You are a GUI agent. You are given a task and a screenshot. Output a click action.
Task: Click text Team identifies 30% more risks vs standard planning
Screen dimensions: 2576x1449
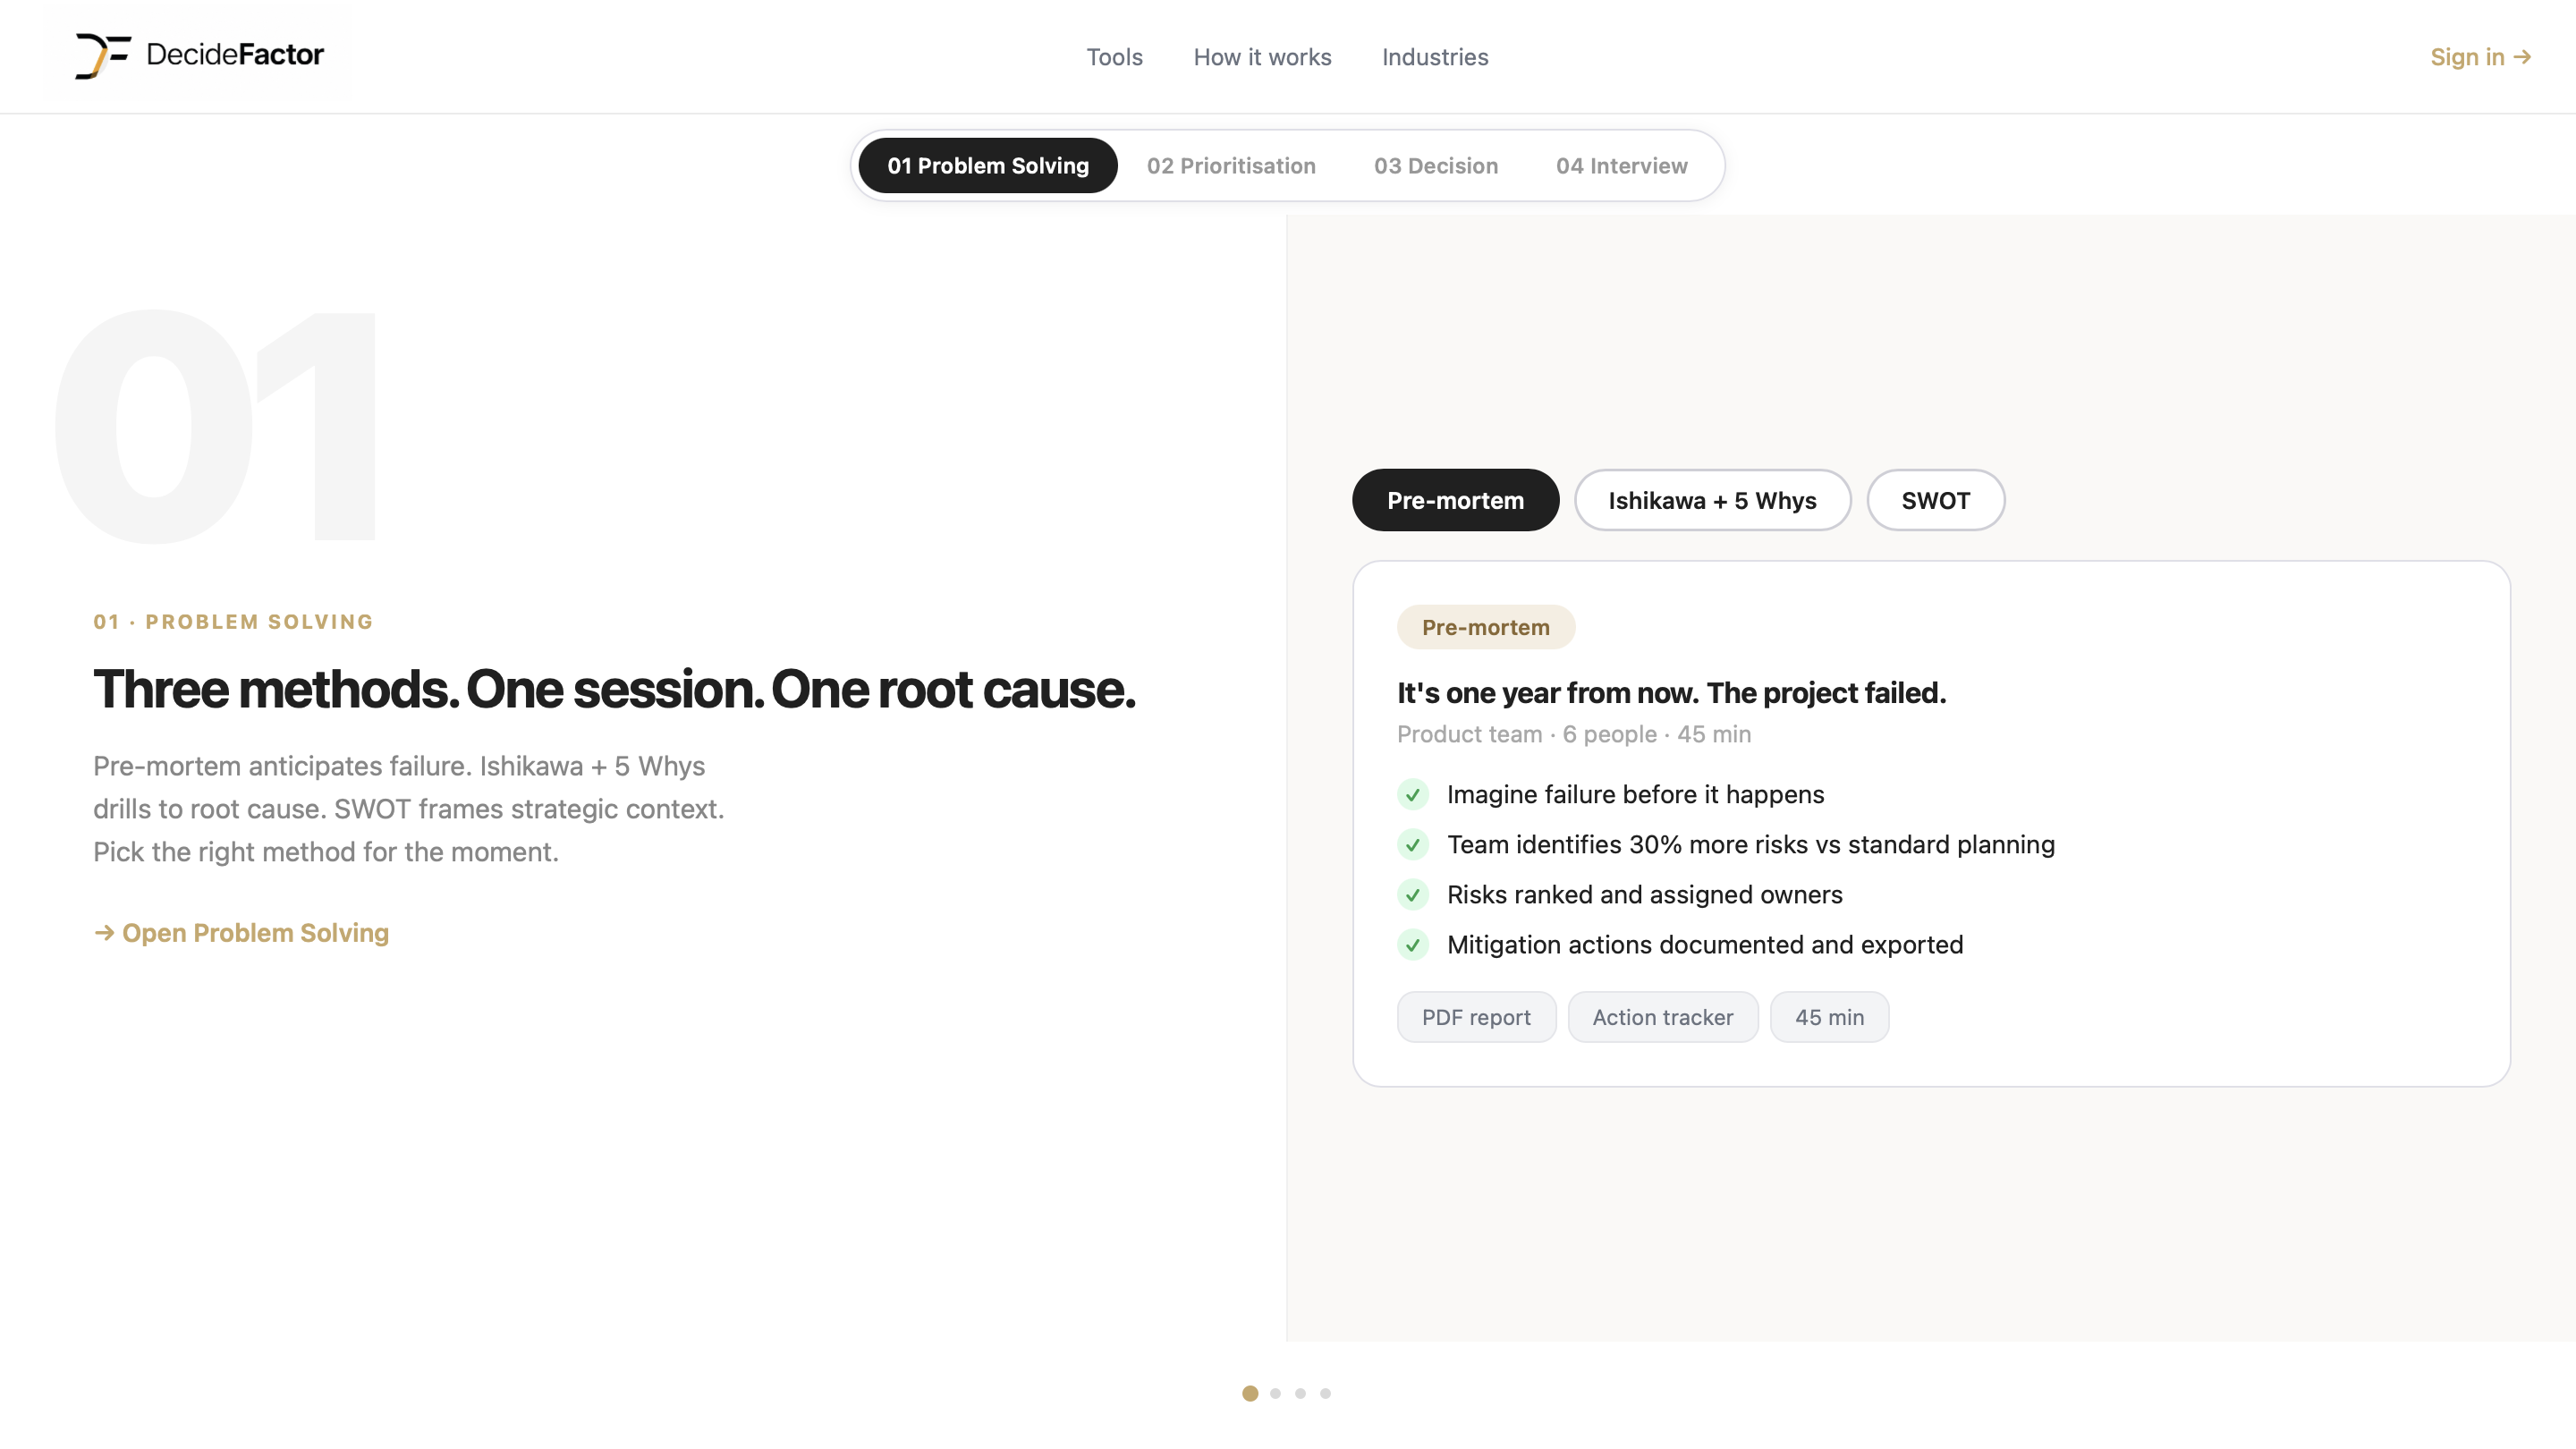coord(1750,844)
